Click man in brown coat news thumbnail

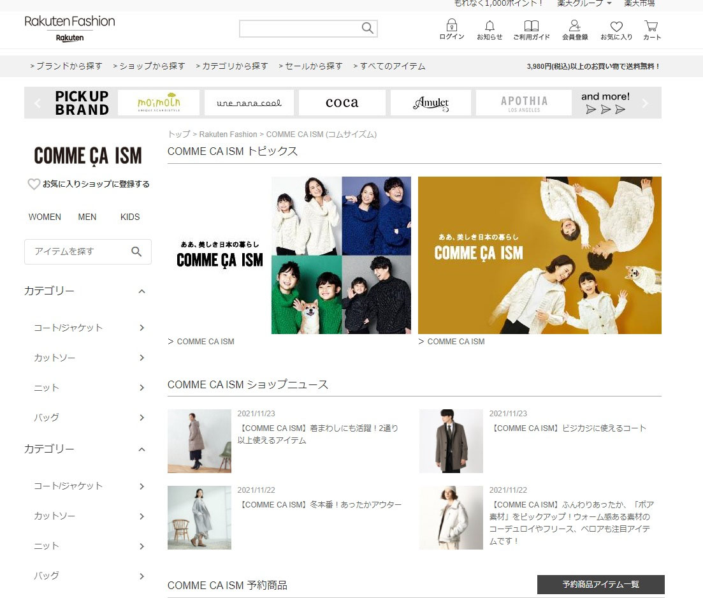tap(451, 441)
